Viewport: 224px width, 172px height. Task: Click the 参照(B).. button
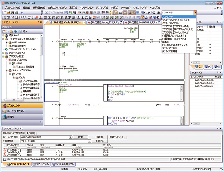point(100,141)
